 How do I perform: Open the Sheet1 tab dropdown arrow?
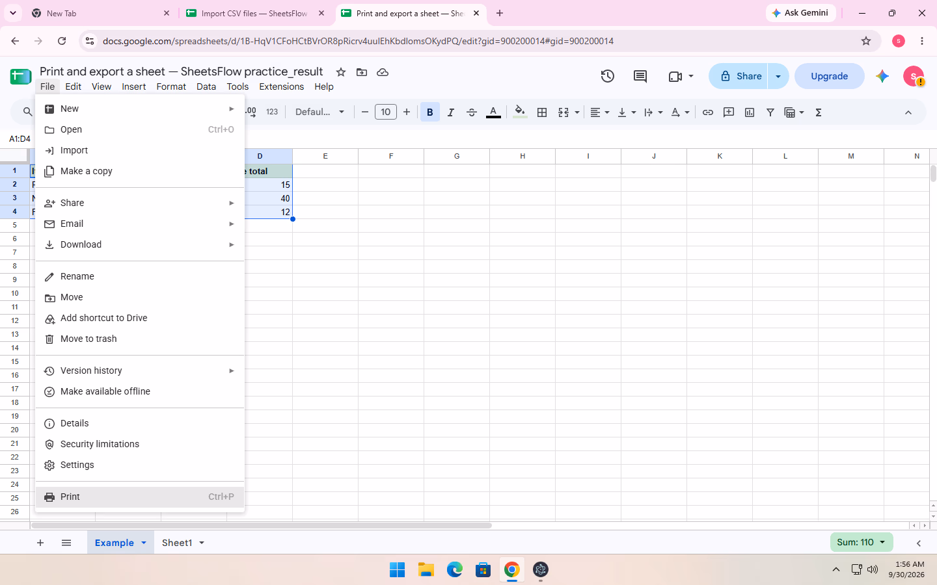(x=202, y=543)
